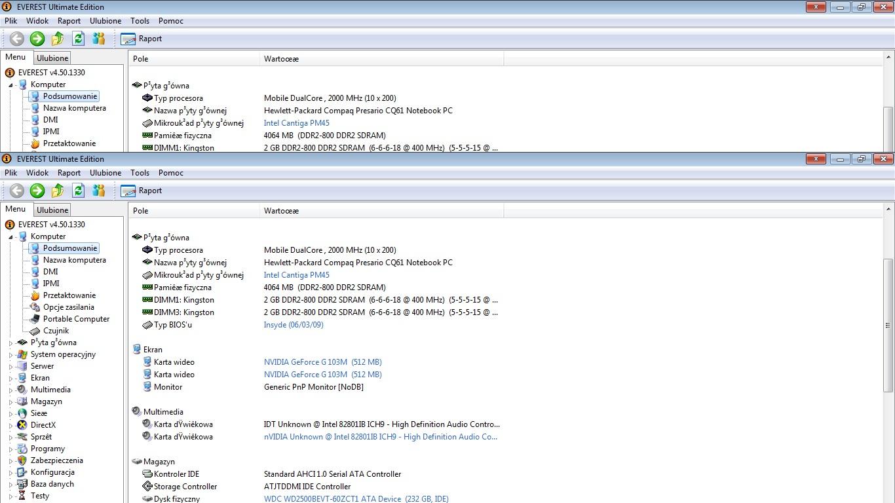This screenshot has width=895, height=503.
Task: Open the Tools menu in lower window
Action: 140,173
